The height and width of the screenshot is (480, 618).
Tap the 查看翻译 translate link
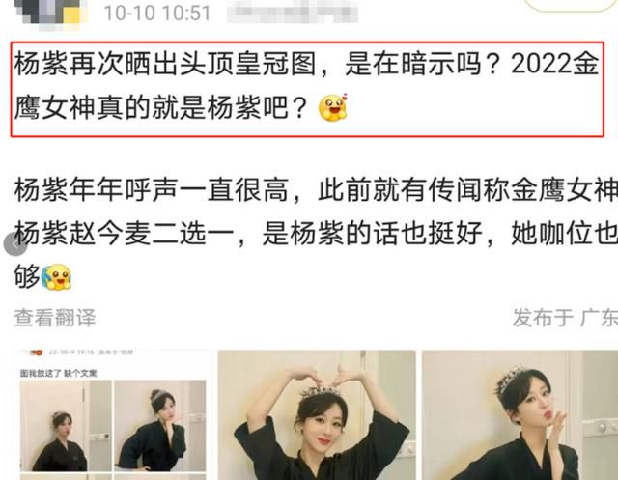[x=55, y=318]
